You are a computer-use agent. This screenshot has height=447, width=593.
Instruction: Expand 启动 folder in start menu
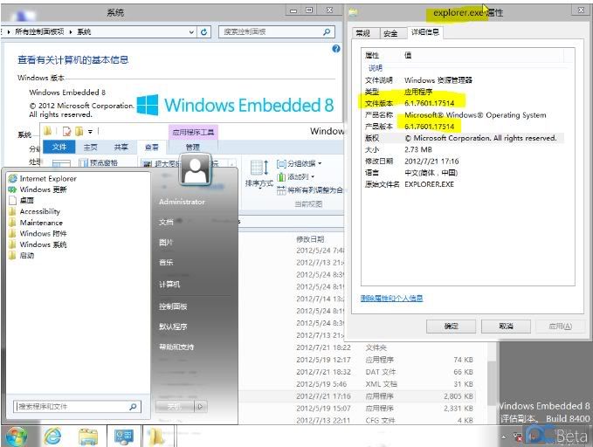(22, 256)
